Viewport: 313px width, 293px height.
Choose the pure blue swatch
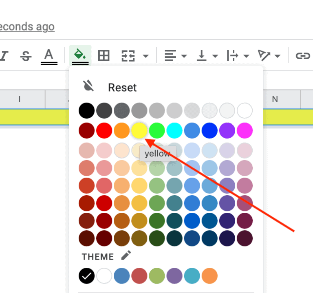click(209, 130)
